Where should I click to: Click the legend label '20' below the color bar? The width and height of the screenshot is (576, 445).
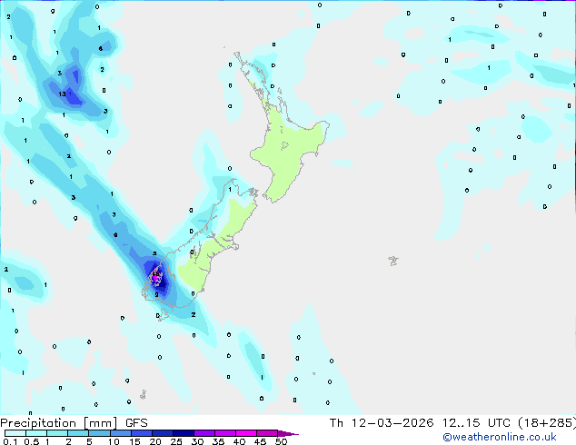(x=155, y=441)
